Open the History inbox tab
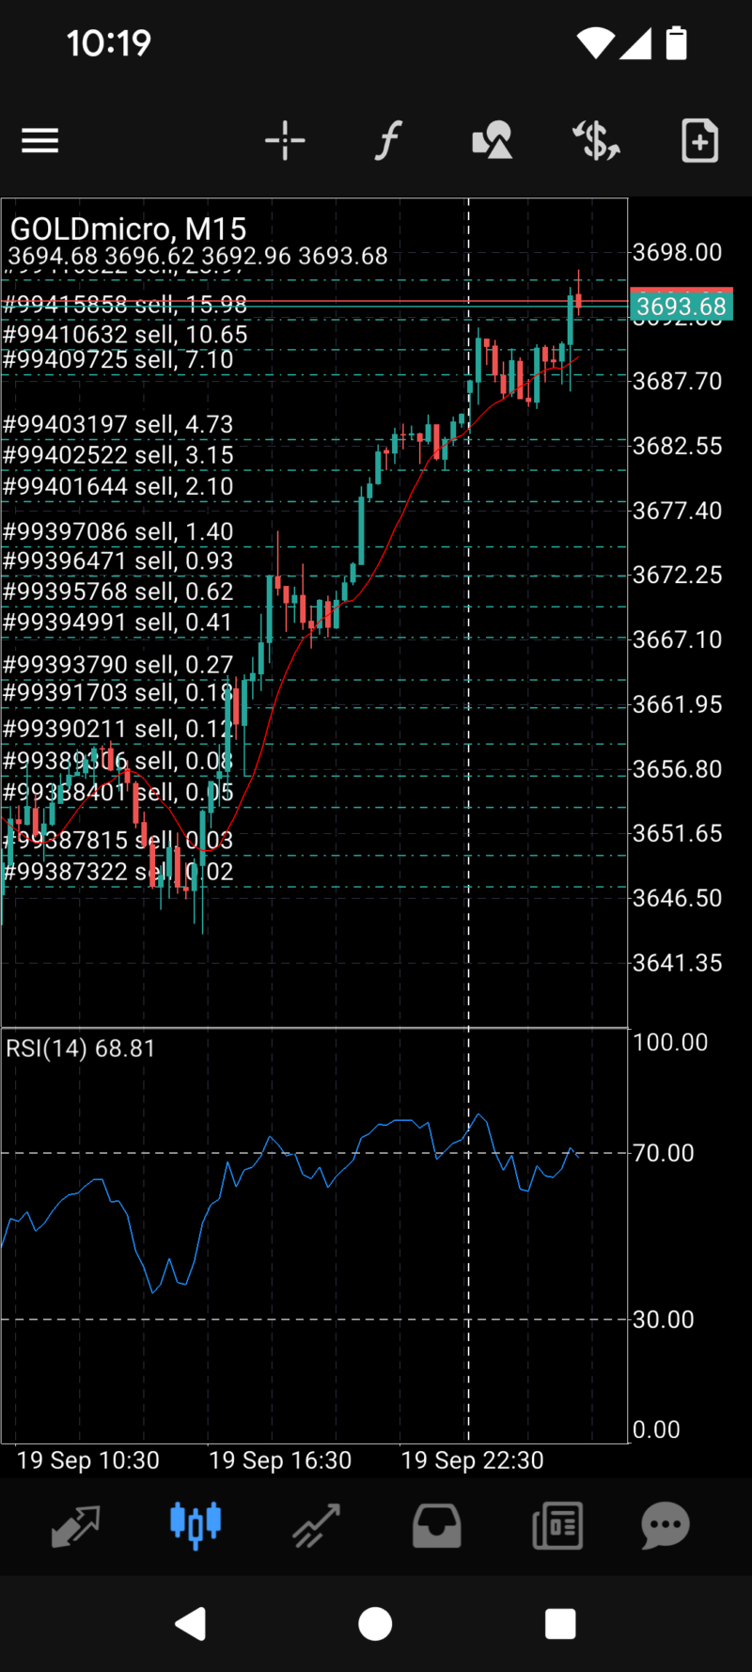Image resolution: width=752 pixels, height=1672 pixels. tap(437, 1525)
